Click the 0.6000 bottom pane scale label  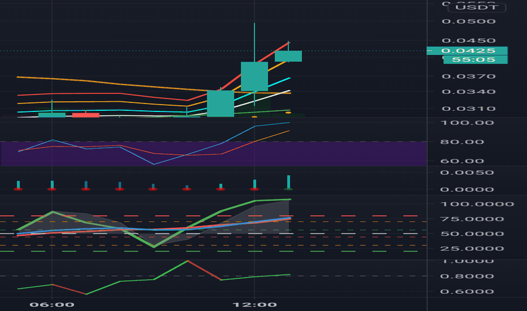(x=467, y=292)
